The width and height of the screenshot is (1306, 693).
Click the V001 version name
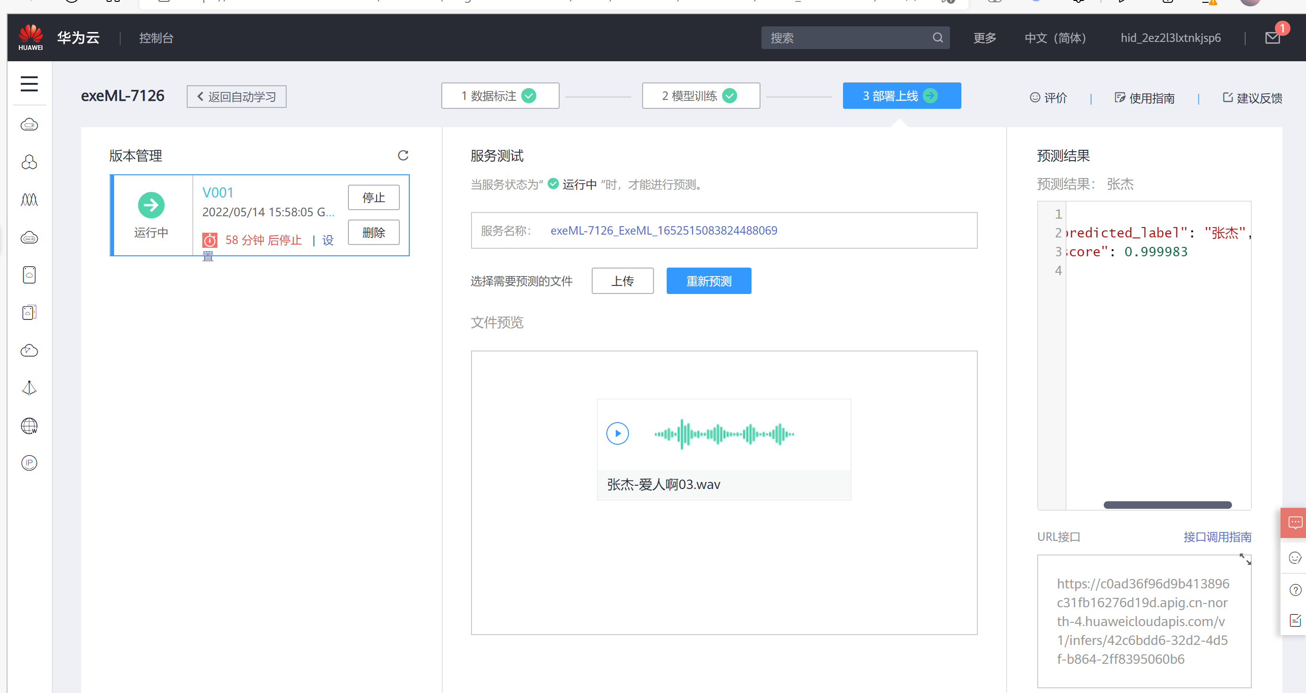click(x=217, y=193)
